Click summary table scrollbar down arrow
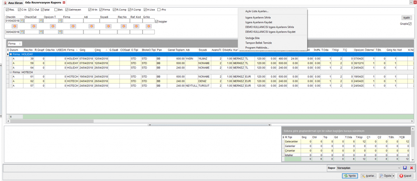The height and width of the screenshot is (181, 417). (413, 160)
